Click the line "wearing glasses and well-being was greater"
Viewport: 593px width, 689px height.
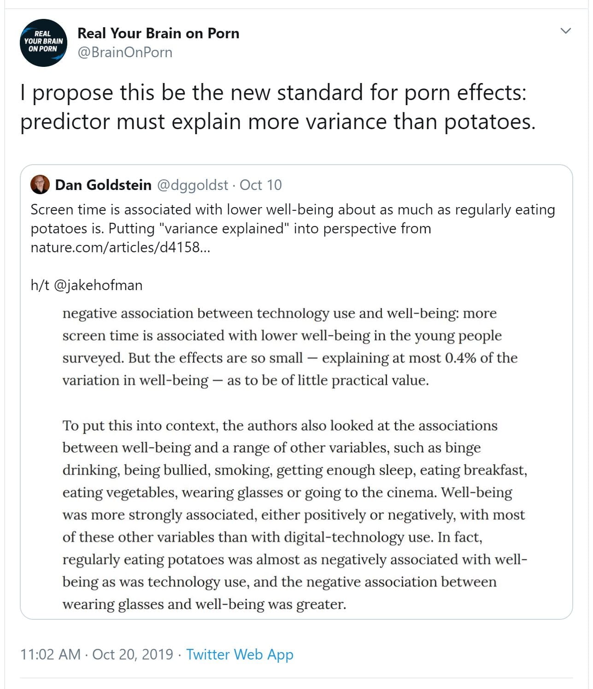click(x=204, y=604)
